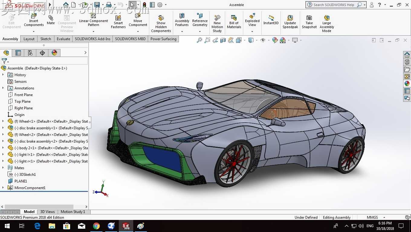Open the DimXpertManager tab
The height and width of the screenshot is (232, 411).
point(42,53)
